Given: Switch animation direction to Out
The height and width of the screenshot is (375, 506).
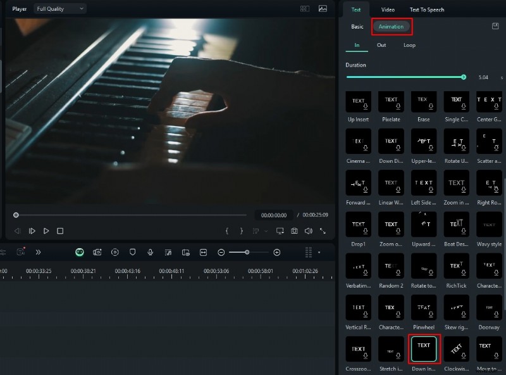Looking at the screenshot, I should click(x=383, y=45).
